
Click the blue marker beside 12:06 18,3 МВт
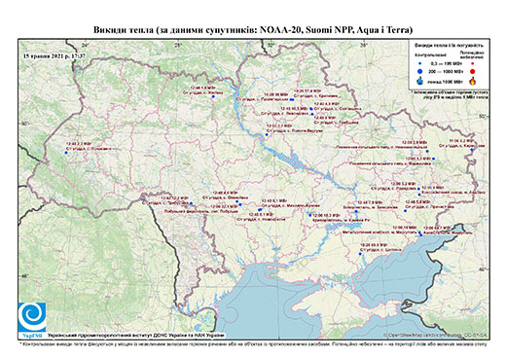point(310,215)
